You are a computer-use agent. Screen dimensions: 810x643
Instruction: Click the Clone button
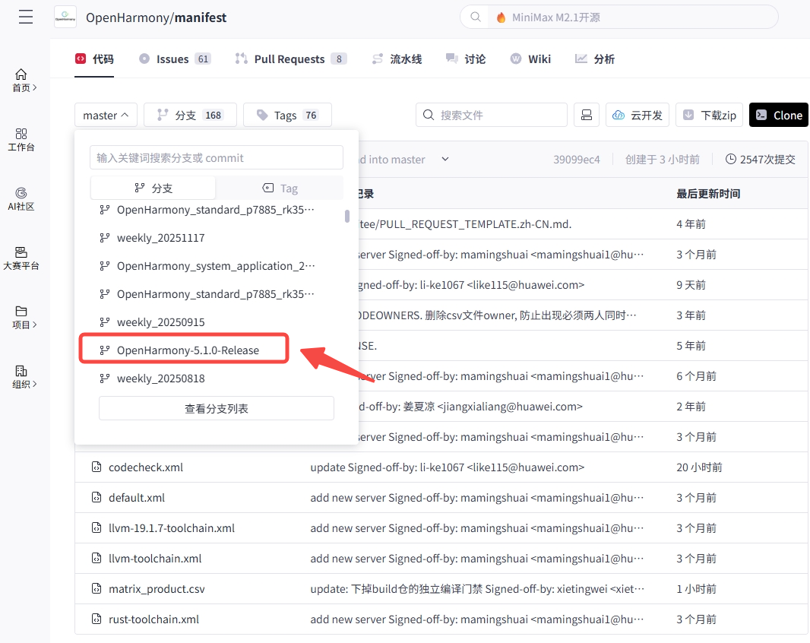pyautogui.click(x=778, y=115)
